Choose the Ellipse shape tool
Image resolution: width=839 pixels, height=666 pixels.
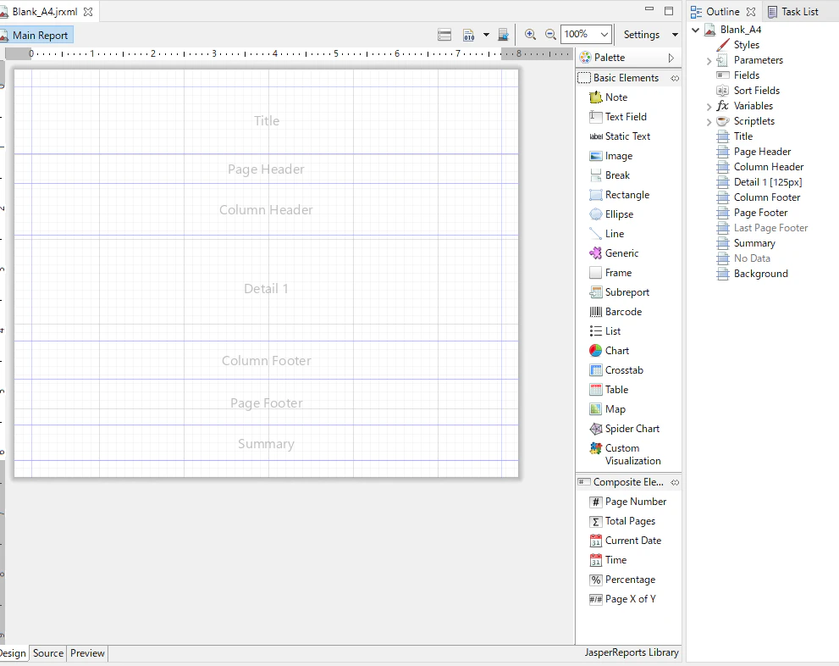click(x=611, y=214)
